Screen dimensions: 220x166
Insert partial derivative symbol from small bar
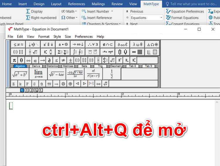tap(49, 61)
